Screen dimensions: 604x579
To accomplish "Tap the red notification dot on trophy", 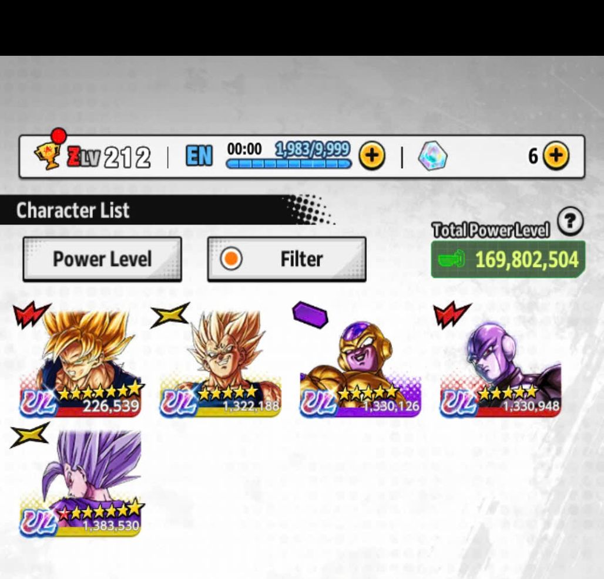I will pos(59,136).
